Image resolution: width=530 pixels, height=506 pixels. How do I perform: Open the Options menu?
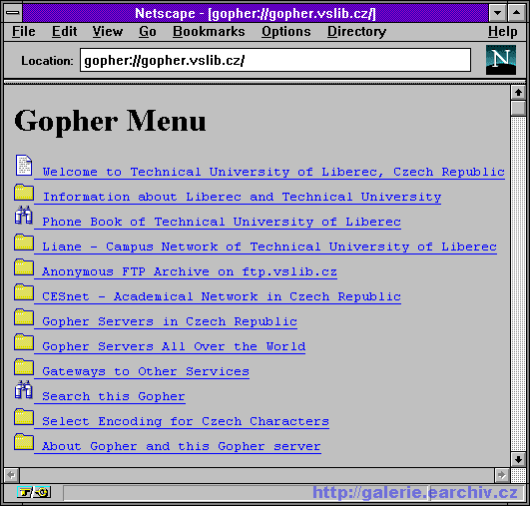click(x=285, y=31)
